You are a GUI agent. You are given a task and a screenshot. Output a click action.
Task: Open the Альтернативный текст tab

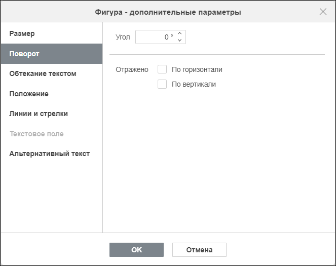coord(52,154)
